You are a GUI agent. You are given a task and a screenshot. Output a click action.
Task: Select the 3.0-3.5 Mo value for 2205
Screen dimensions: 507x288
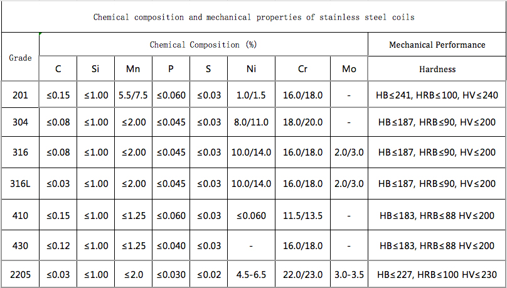[x=349, y=274]
